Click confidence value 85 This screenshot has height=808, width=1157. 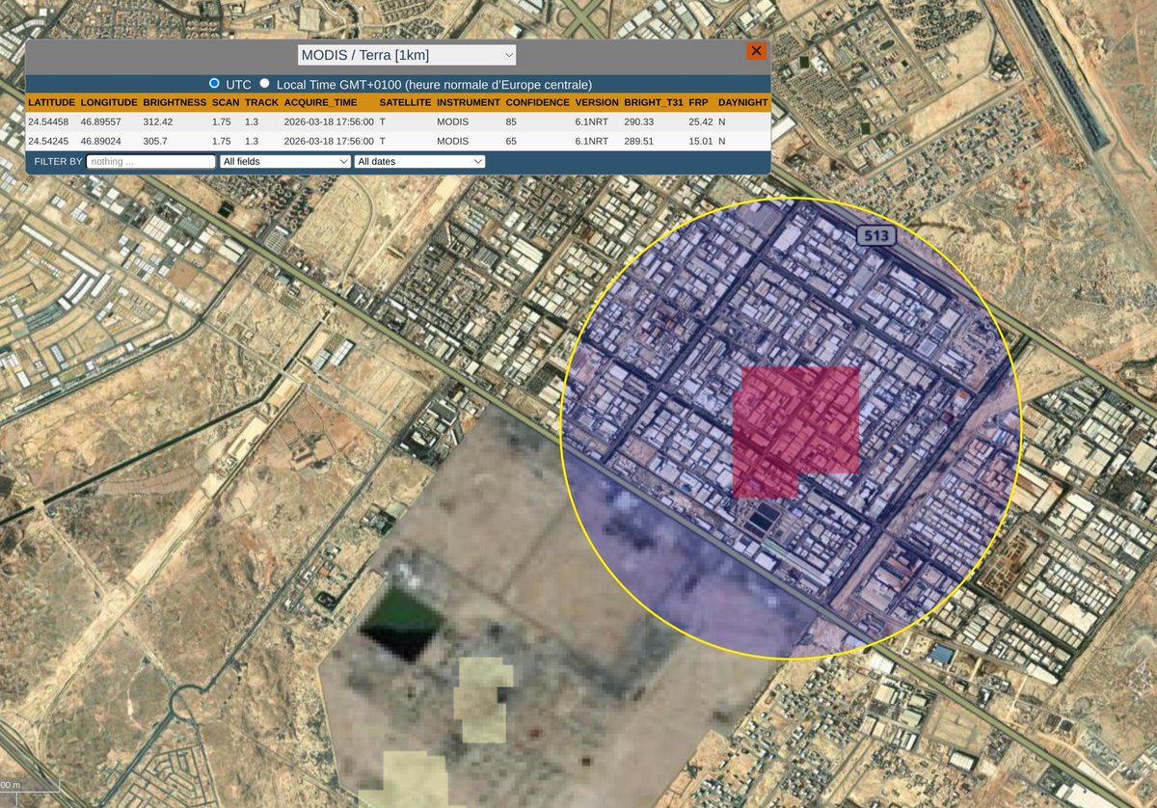click(x=512, y=121)
